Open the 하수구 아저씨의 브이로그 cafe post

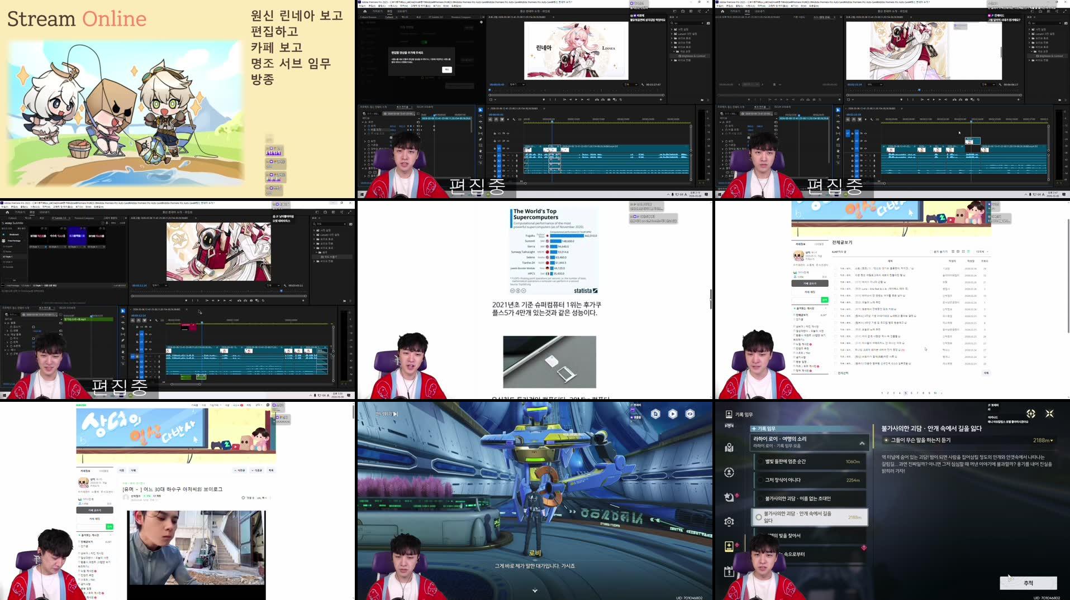click(173, 489)
